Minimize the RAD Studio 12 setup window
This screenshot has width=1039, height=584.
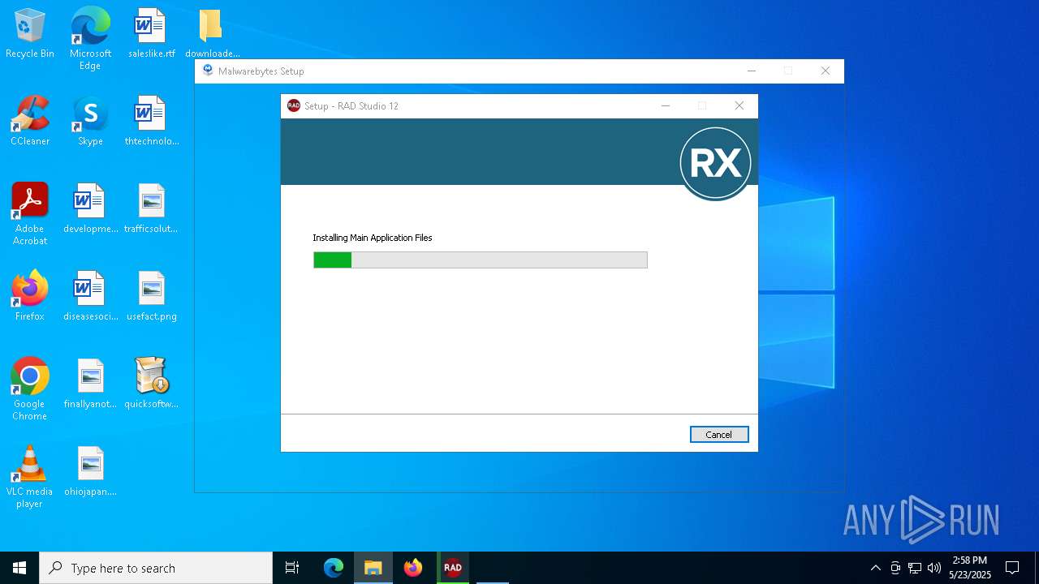pyautogui.click(x=666, y=105)
